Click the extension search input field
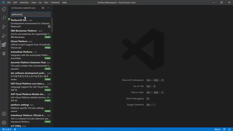Image resolution: width=233 pixels, height=131 pixels. [x=31, y=15]
